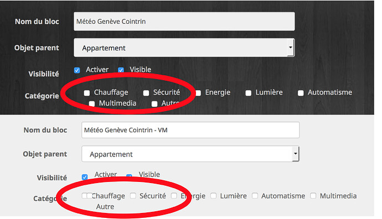Check the Sécurité category in light panel

[x=133, y=196]
